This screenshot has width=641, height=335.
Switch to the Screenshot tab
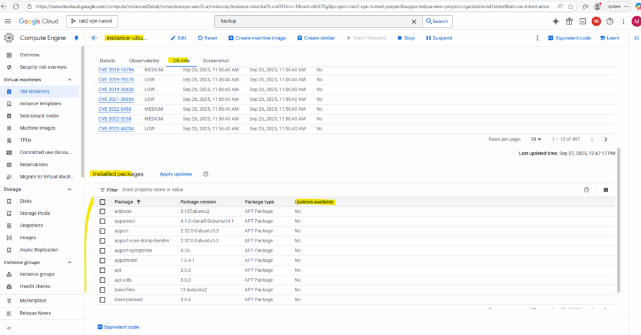(216, 61)
